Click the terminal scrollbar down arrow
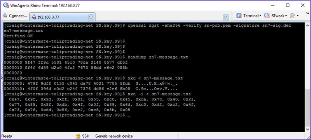This screenshot has height=140, width=311. coord(308,129)
